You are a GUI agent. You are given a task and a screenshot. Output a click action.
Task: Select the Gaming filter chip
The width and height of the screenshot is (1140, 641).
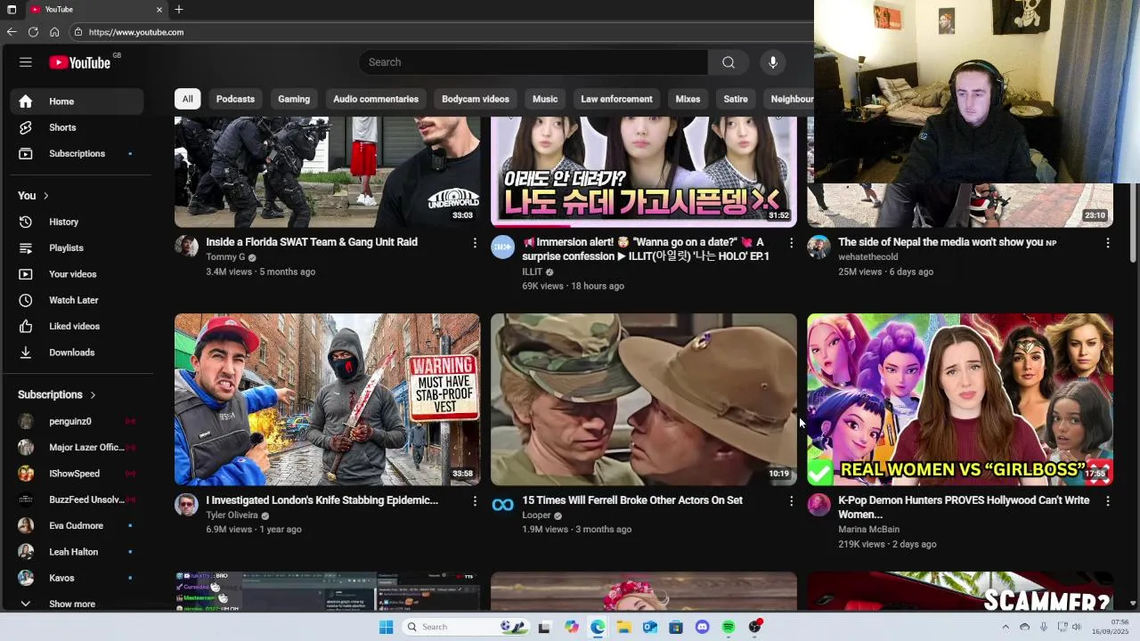pyautogui.click(x=294, y=99)
